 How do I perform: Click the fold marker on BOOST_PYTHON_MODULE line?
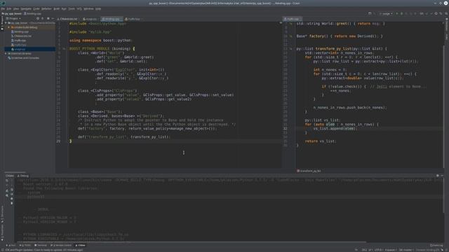pyautogui.click(x=65, y=49)
